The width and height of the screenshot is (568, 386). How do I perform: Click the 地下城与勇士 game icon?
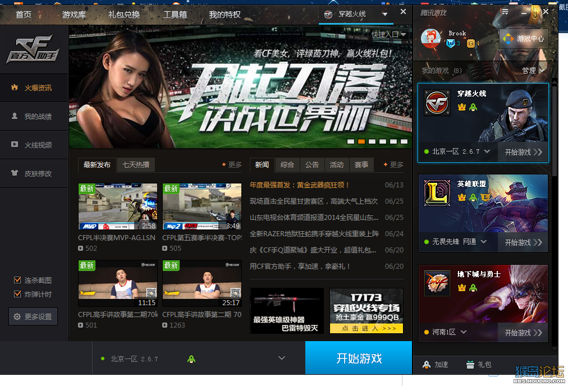(437, 283)
